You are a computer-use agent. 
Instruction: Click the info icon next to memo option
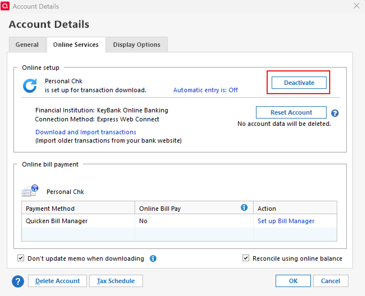coord(153,258)
